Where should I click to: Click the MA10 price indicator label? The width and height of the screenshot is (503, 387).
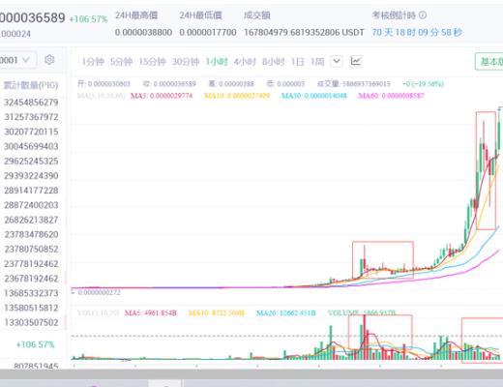coord(237,96)
